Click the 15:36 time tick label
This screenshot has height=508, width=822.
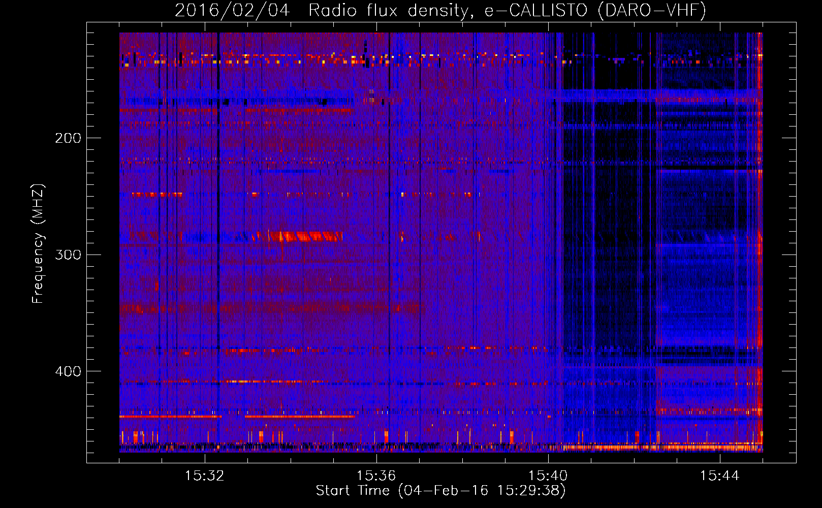[376, 475]
